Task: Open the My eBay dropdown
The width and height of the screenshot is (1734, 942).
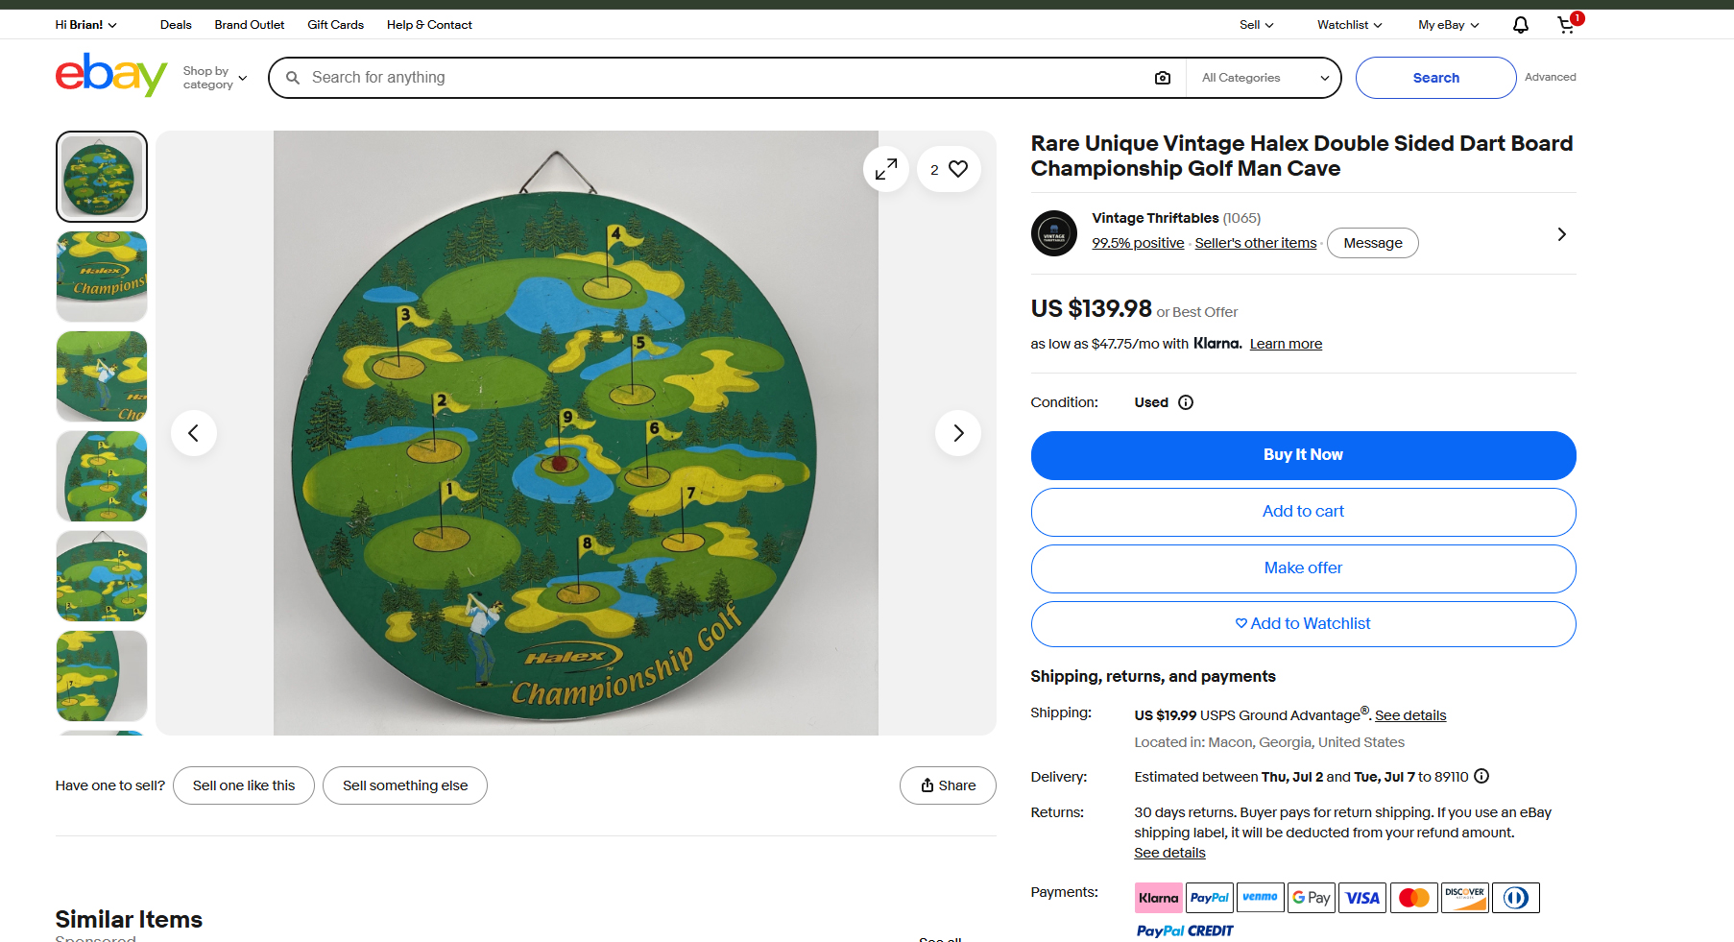Action: pos(1448,25)
